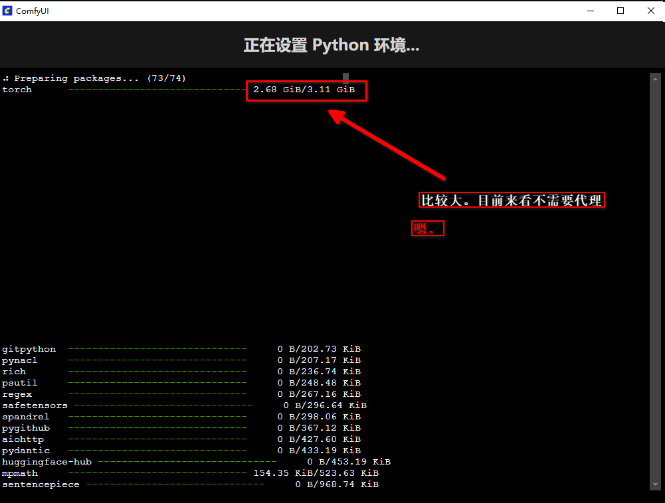
Task: Click the terminal scrollbar up arrow
Action: [x=654, y=77]
